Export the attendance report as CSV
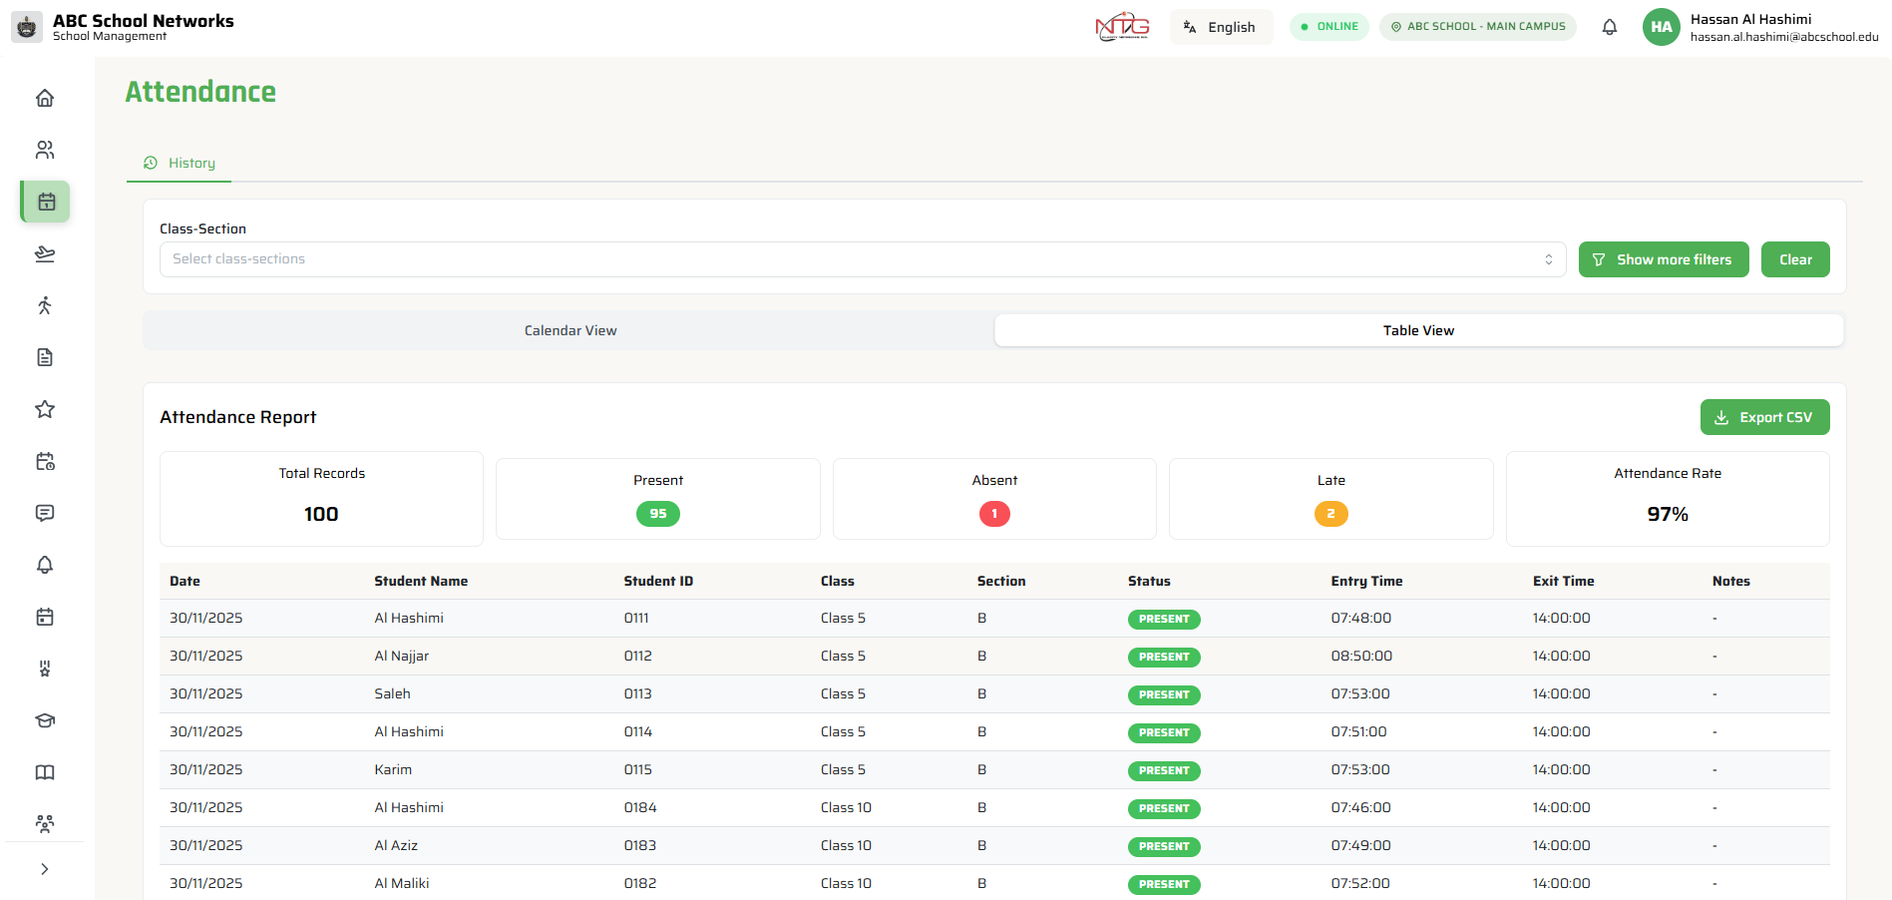This screenshot has width=1892, height=900. coord(1763,417)
